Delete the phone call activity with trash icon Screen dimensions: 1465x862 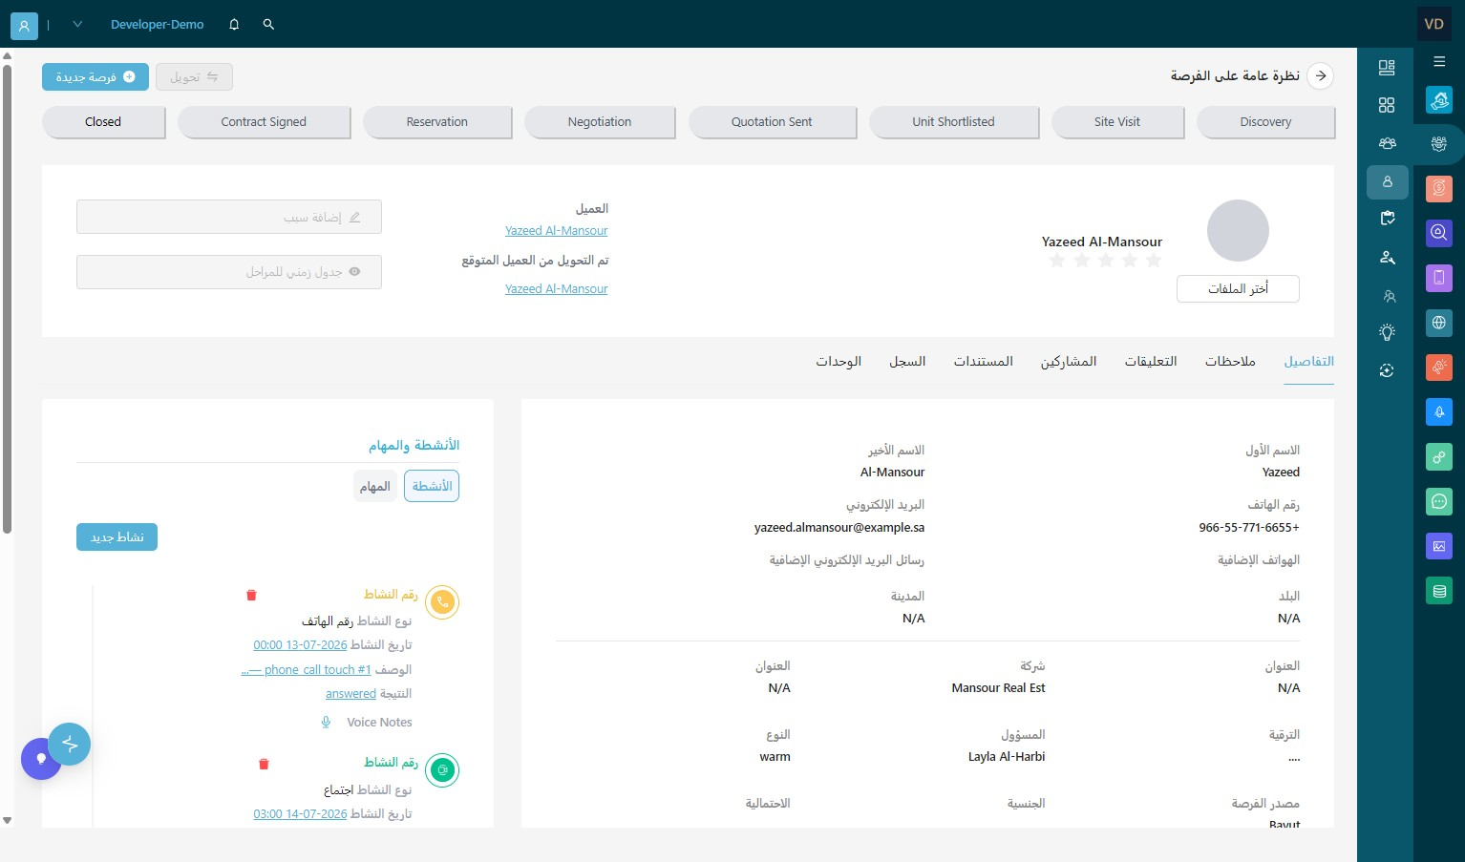(x=251, y=595)
